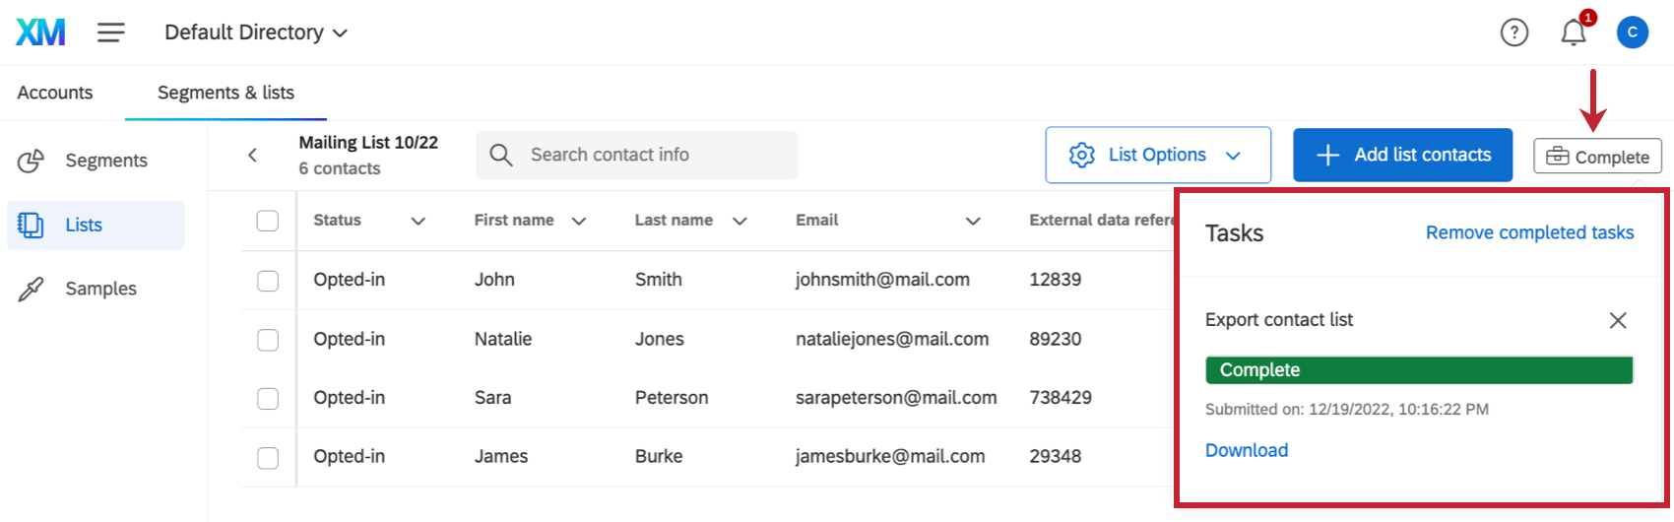Open the help question mark icon
The width and height of the screenshot is (1674, 522).
(x=1513, y=33)
